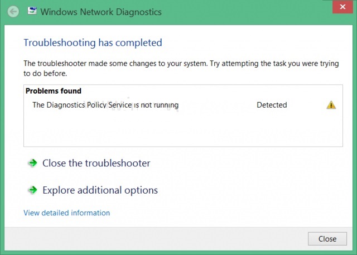Click green arrow beside Close the troubleshooter
357x255 pixels.
click(x=33, y=163)
